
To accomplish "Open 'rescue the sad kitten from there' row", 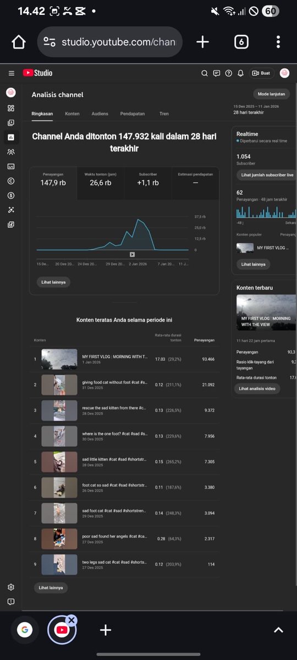I will click(x=126, y=410).
